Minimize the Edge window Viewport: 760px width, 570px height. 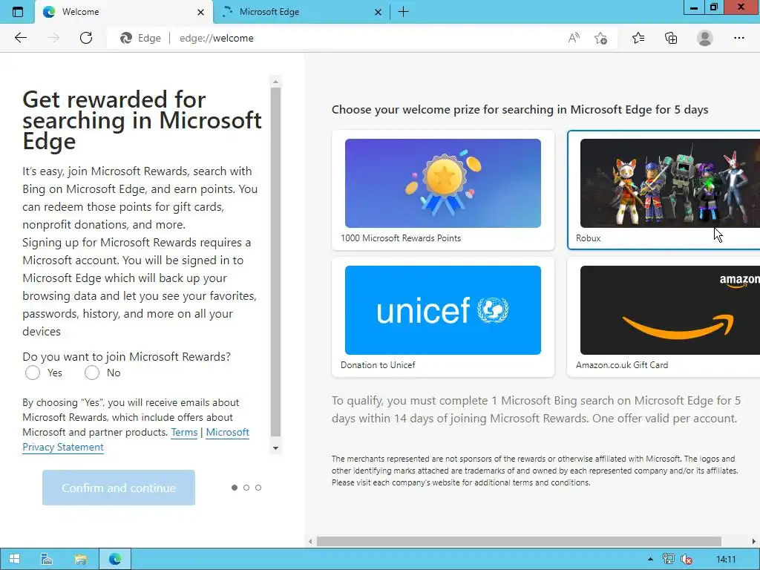(694, 7)
